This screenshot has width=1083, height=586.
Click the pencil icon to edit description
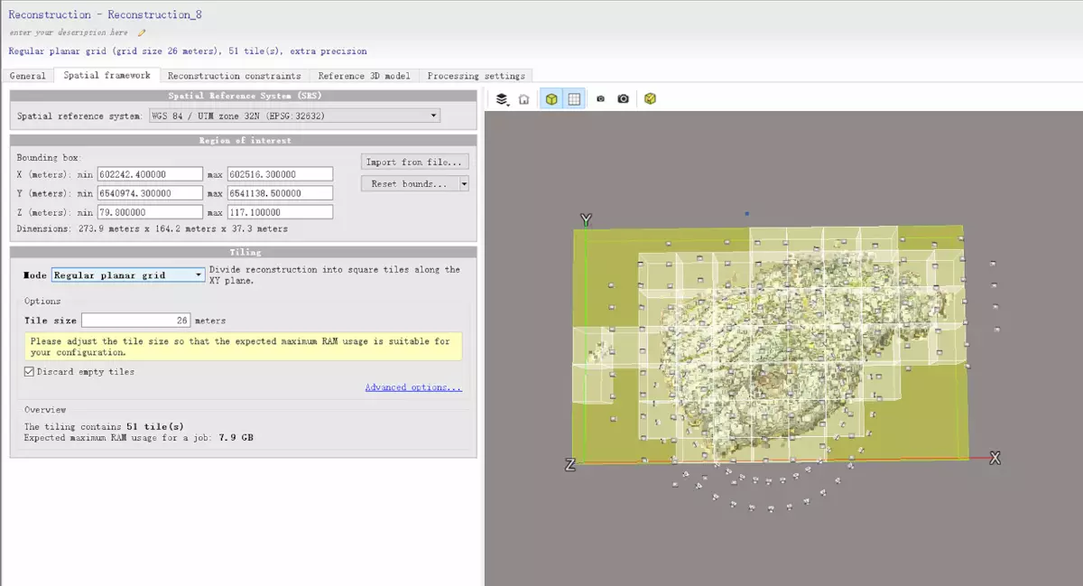[142, 33]
